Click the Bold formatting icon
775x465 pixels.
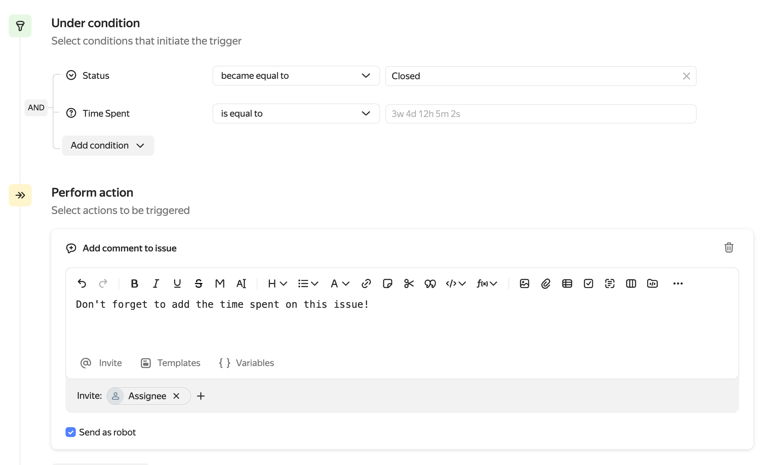pos(134,283)
